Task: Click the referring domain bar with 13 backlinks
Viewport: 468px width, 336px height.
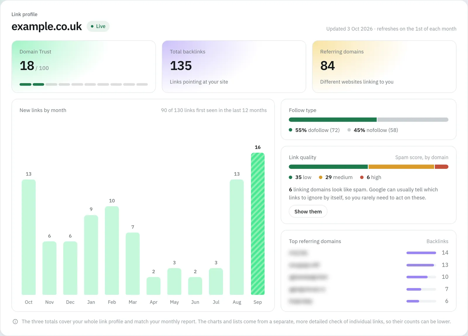Action: (x=421, y=265)
